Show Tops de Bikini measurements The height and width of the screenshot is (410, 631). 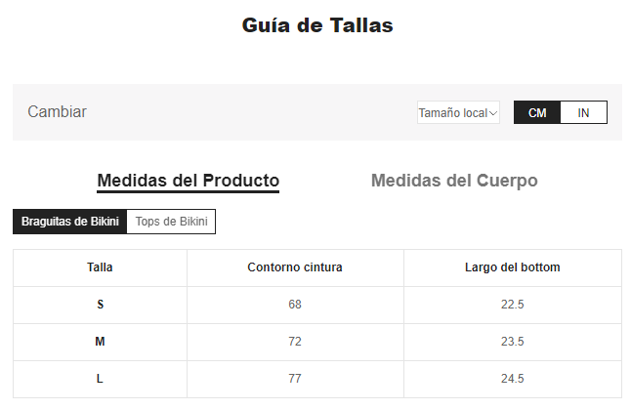[171, 222]
